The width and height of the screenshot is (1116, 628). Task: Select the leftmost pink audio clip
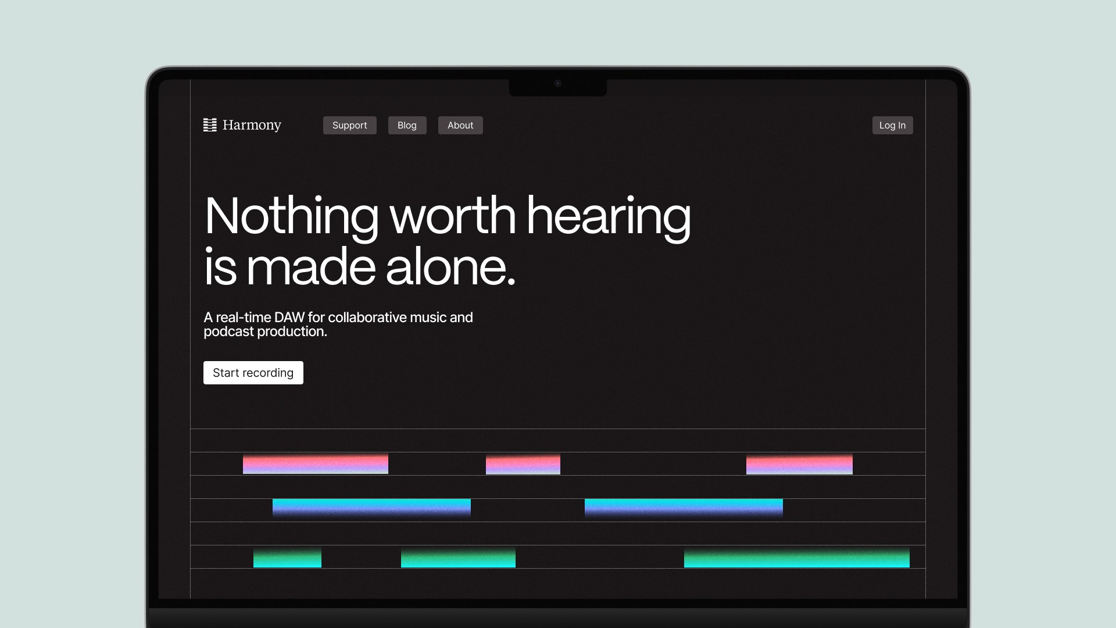[315, 465]
